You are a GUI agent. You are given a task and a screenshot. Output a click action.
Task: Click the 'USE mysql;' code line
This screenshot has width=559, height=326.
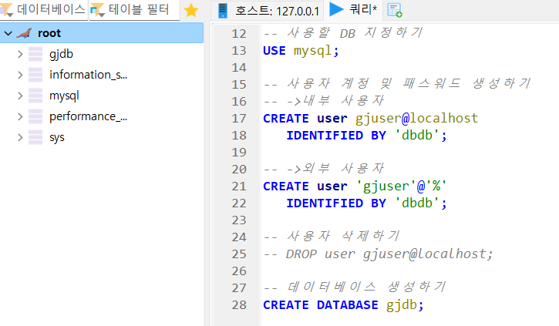click(301, 51)
